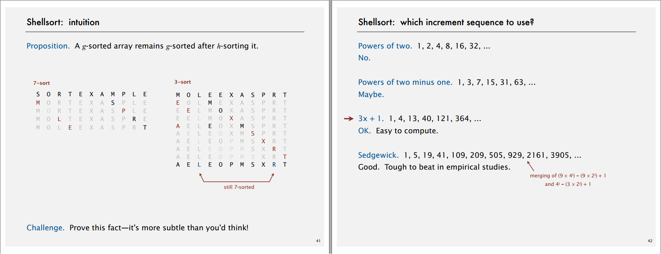Click slide page number 41
The image size is (661, 254).
[318, 241]
